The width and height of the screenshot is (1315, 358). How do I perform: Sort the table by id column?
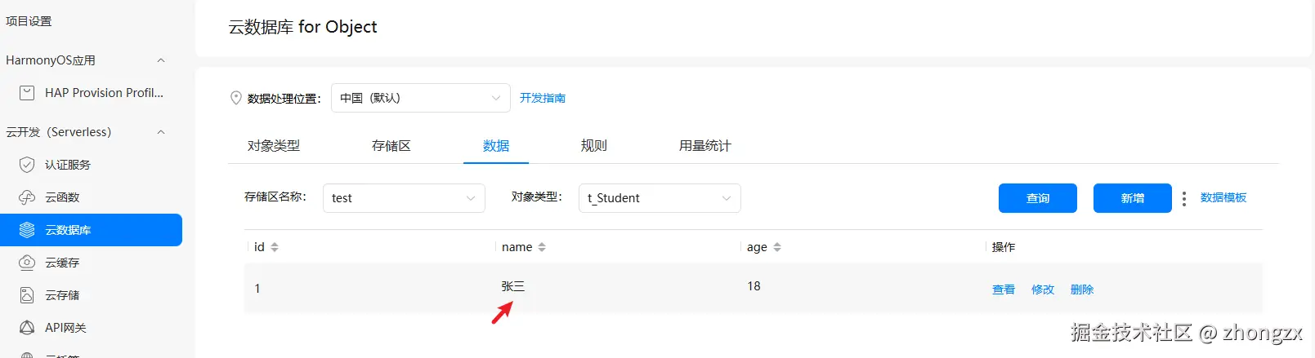tap(275, 247)
